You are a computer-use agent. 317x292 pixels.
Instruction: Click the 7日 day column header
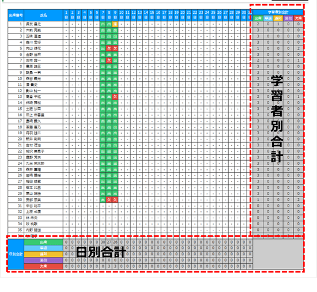point(103,15)
